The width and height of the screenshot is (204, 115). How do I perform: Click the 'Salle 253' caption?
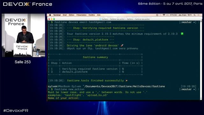23,62
